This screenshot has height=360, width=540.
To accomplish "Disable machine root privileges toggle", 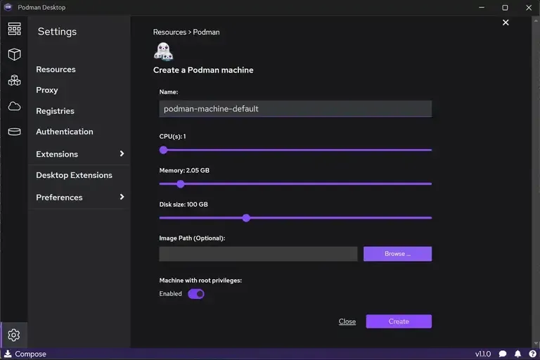I will click(x=196, y=294).
